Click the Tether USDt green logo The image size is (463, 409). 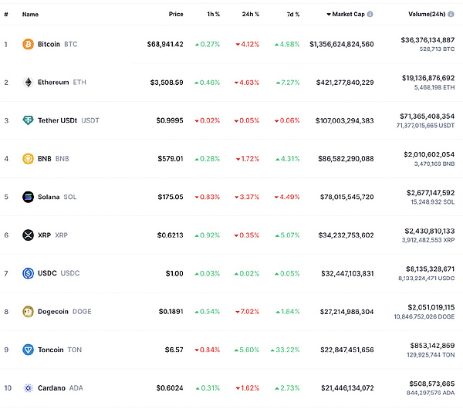tap(29, 120)
